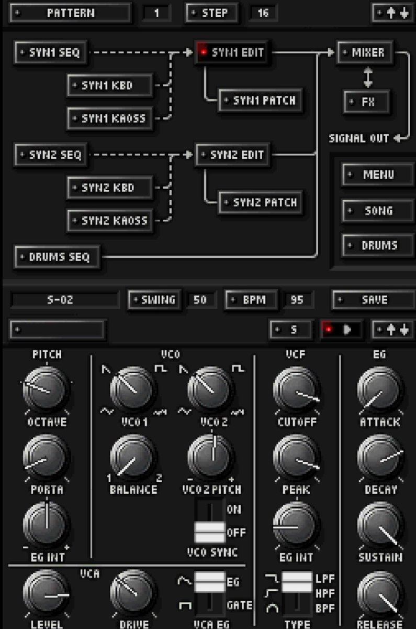Select the SYN1 EDIT page

point(233,53)
